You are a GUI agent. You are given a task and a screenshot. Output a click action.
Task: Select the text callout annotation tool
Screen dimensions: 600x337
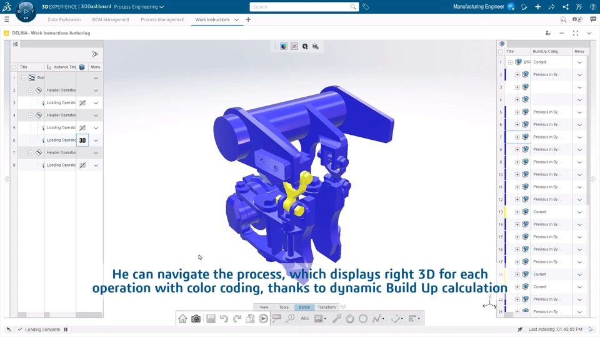pos(277,318)
